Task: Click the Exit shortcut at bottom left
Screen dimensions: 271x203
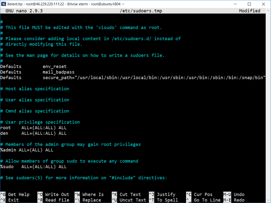Action: point(13,200)
